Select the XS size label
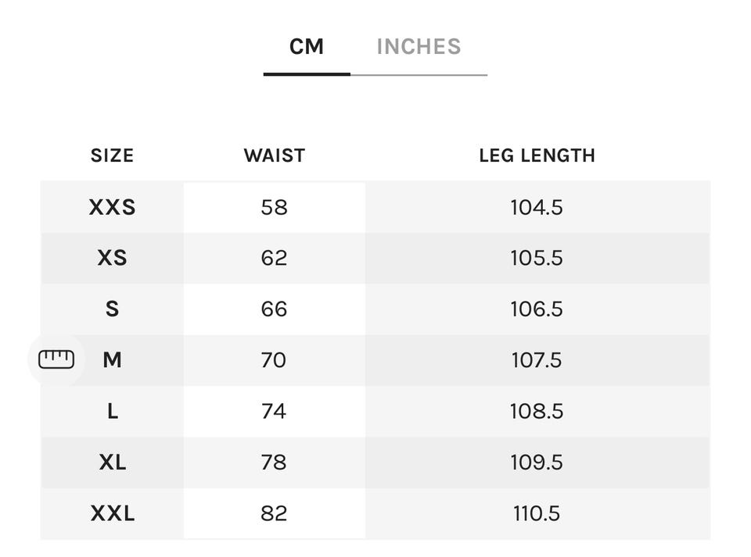The width and height of the screenshot is (751, 557). 112,258
